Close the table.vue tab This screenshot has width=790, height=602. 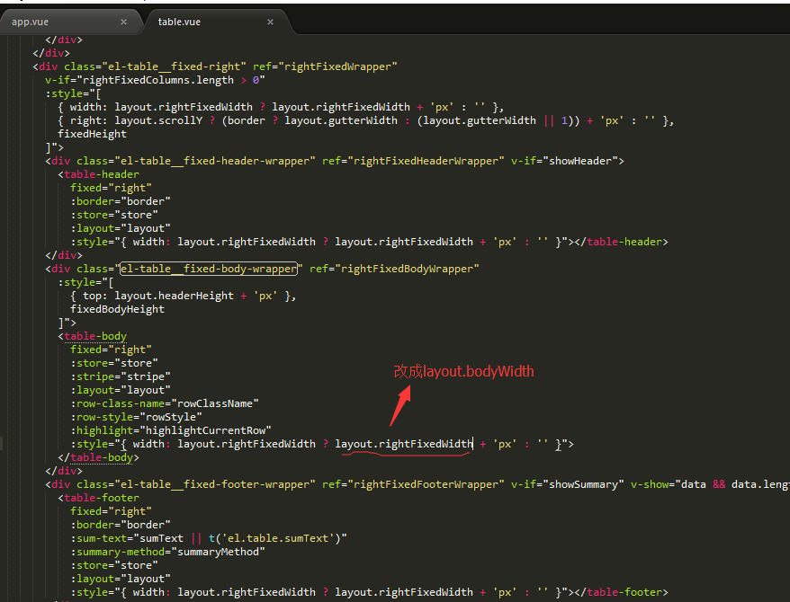270,22
